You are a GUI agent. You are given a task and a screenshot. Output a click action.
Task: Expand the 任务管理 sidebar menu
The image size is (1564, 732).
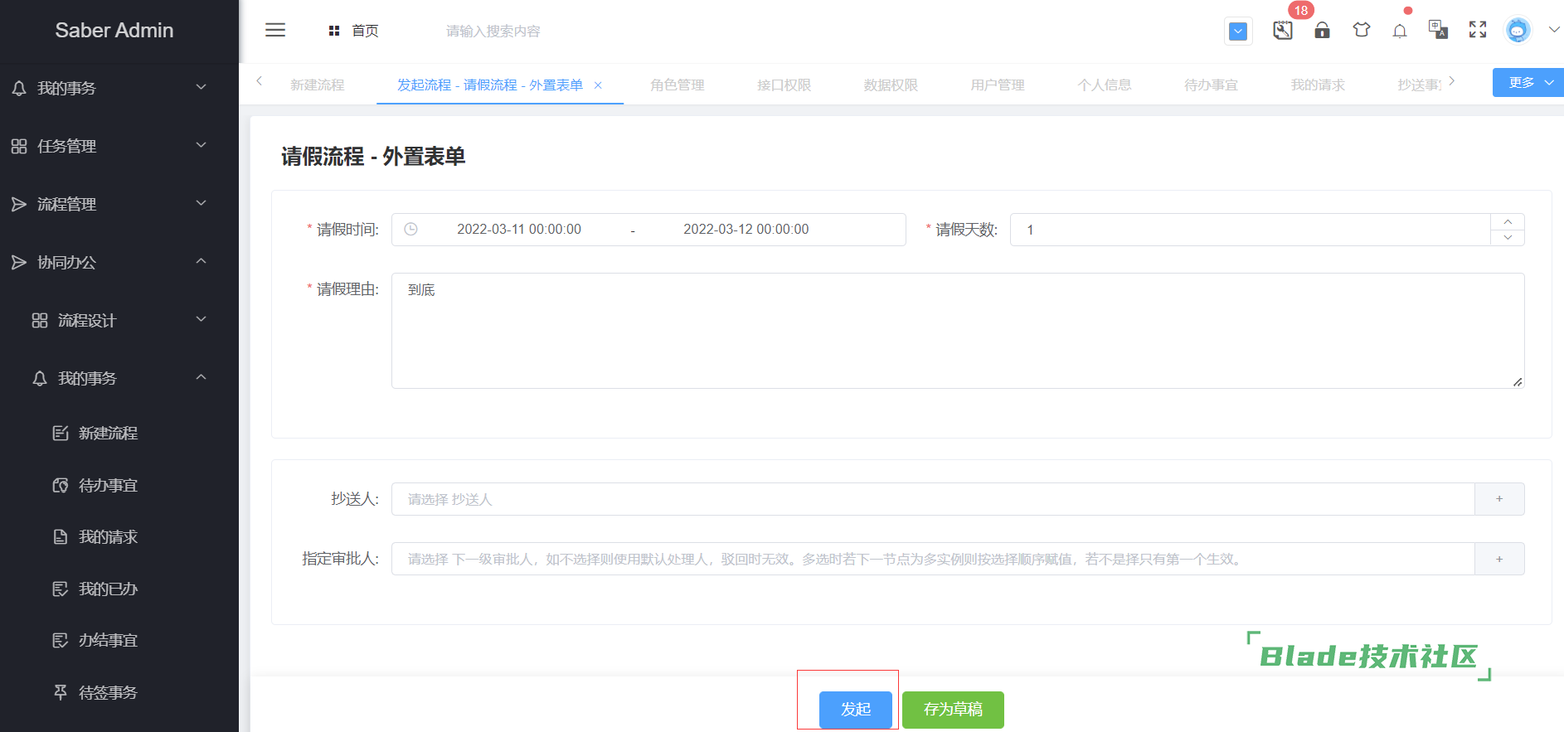pos(119,146)
